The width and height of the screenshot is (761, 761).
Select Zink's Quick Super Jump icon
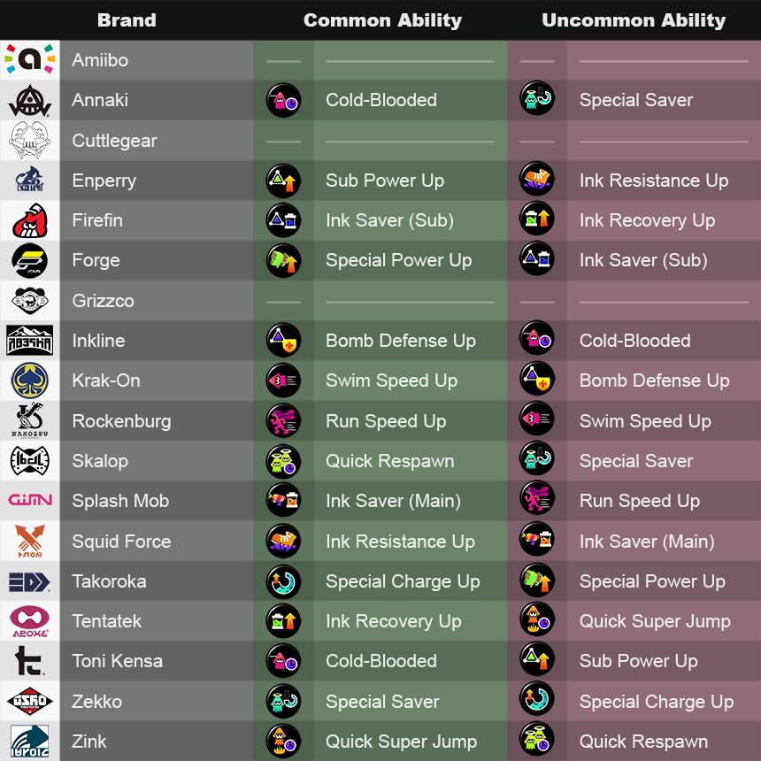click(x=283, y=742)
